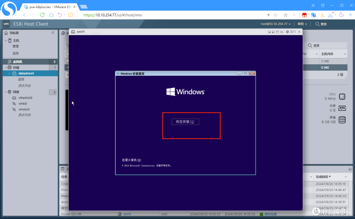
Task: Collapse the 存储 tree node
Action: pos(6,67)
